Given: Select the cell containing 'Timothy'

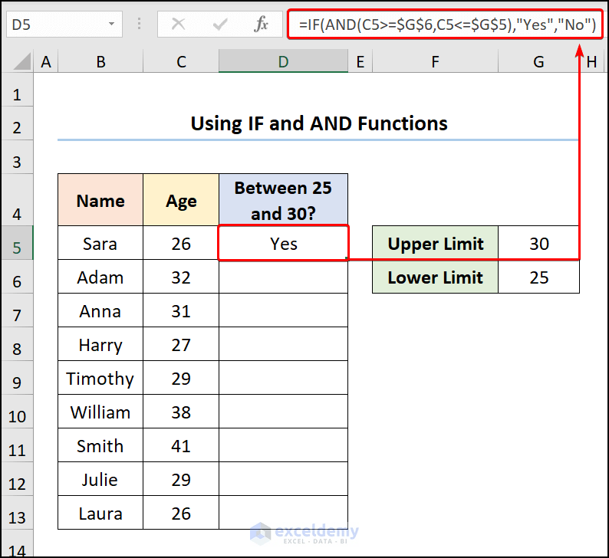Looking at the screenshot, I should pyautogui.click(x=100, y=378).
